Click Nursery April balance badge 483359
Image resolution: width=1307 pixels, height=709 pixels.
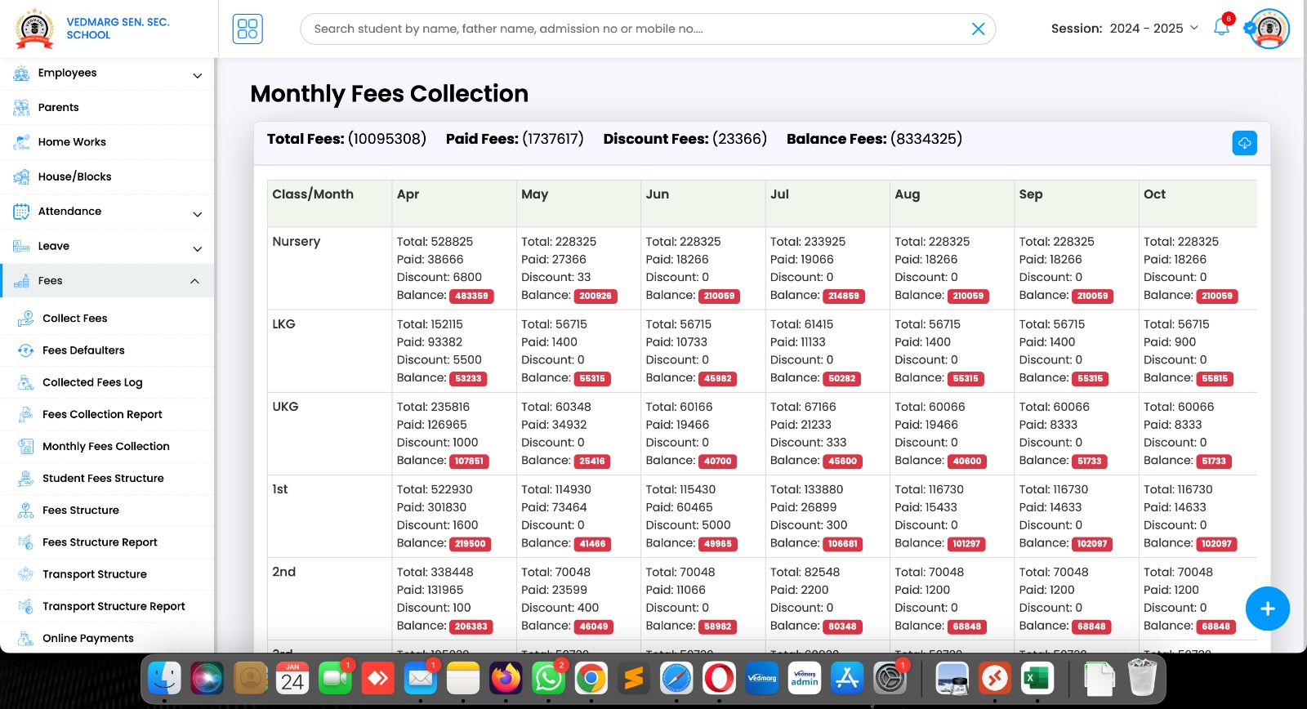coord(472,296)
